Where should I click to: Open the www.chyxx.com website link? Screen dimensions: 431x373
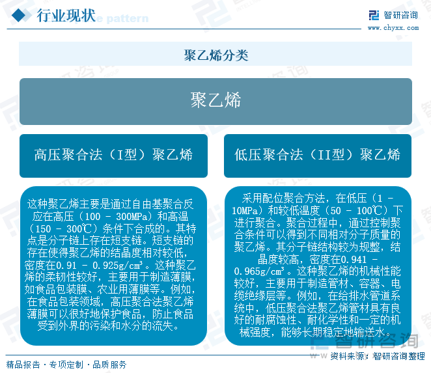(393, 28)
